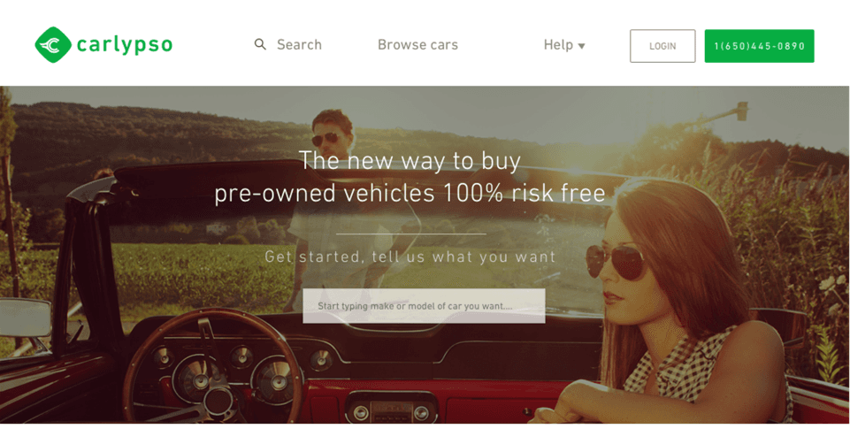Click the headline 'The new way to buy'
The width and height of the screenshot is (850, 429).
410,160
